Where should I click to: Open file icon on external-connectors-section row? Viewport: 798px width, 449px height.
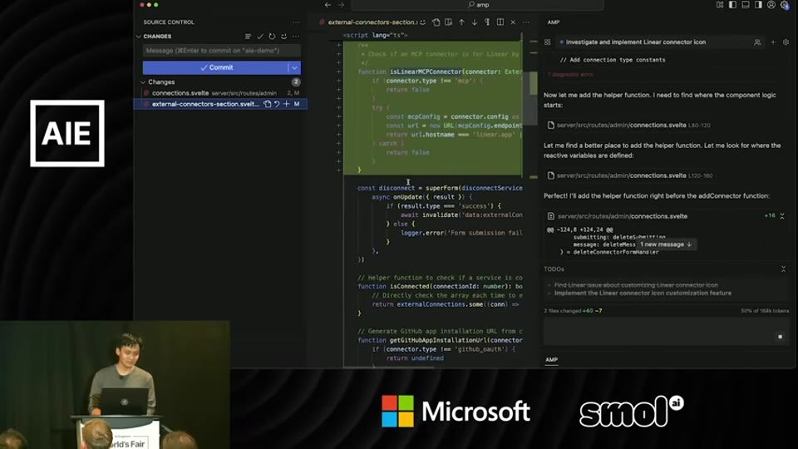[x=267, y=104]
